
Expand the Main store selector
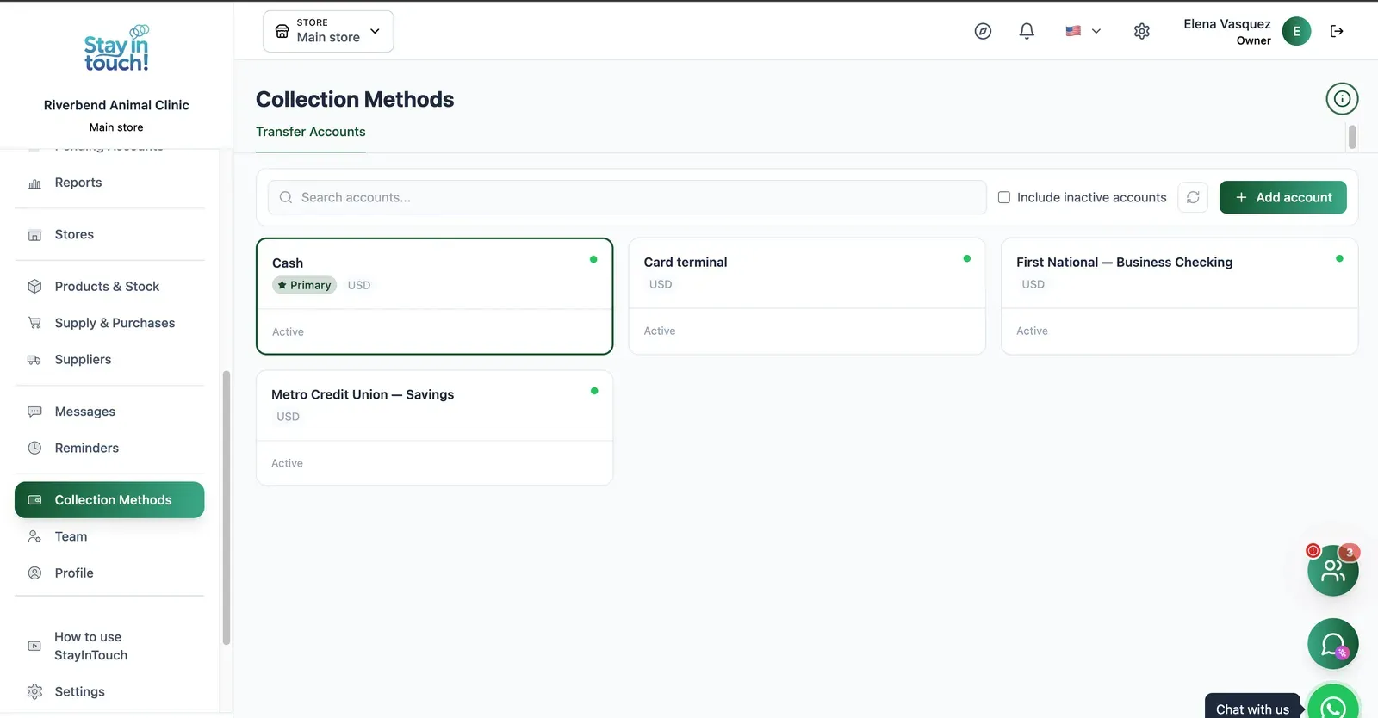click(328, 31)
